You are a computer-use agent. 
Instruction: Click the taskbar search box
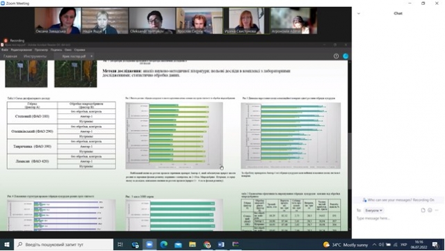63,245
